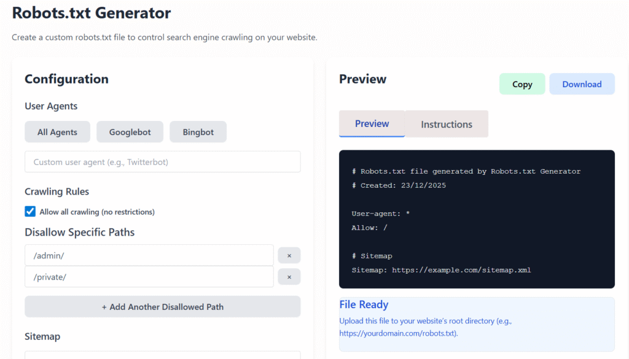Select the Googlebot user agent
The height and width of the screenshot is (359, 629).
(x=130, y=131)
